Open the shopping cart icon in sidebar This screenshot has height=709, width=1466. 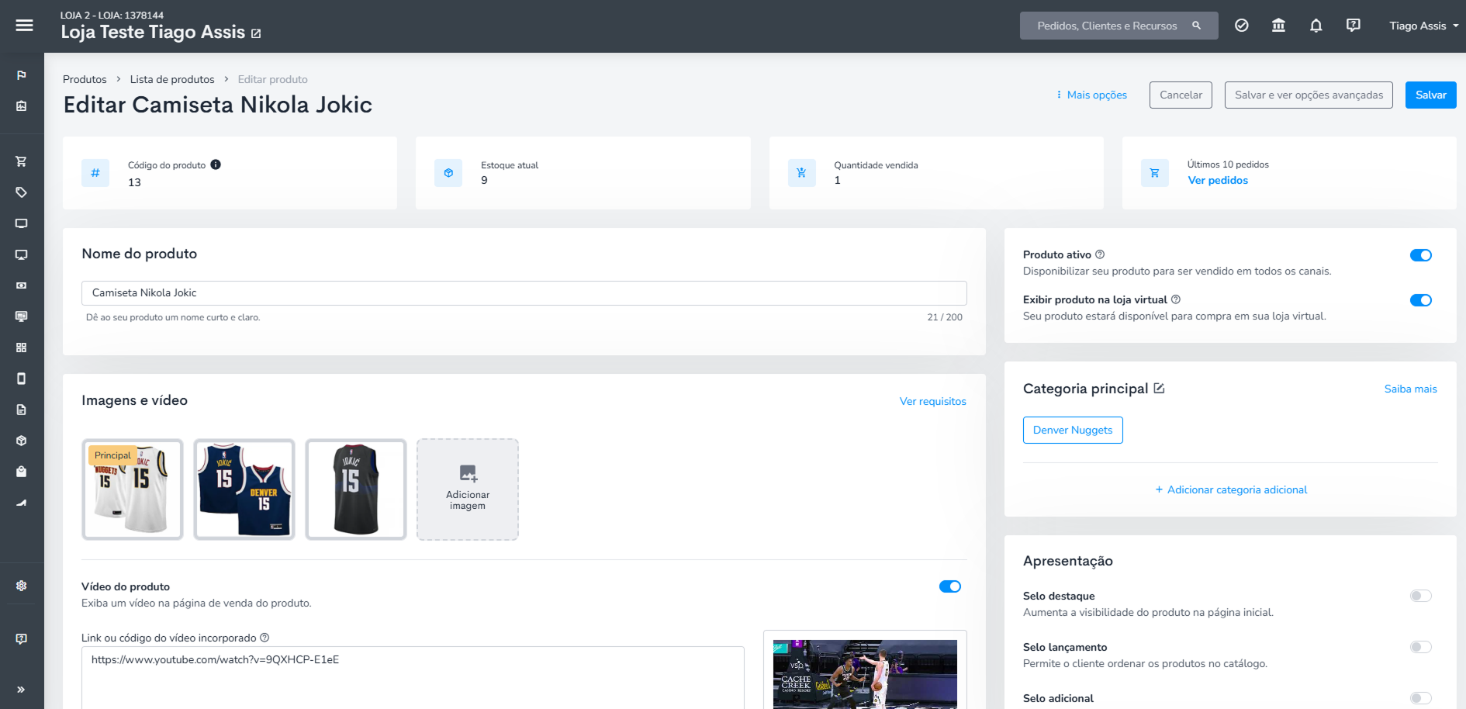22,161
